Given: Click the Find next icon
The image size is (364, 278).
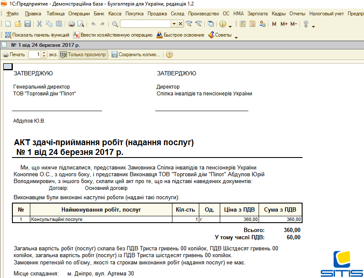Looking at the screenshot, I should click(189, 24).
